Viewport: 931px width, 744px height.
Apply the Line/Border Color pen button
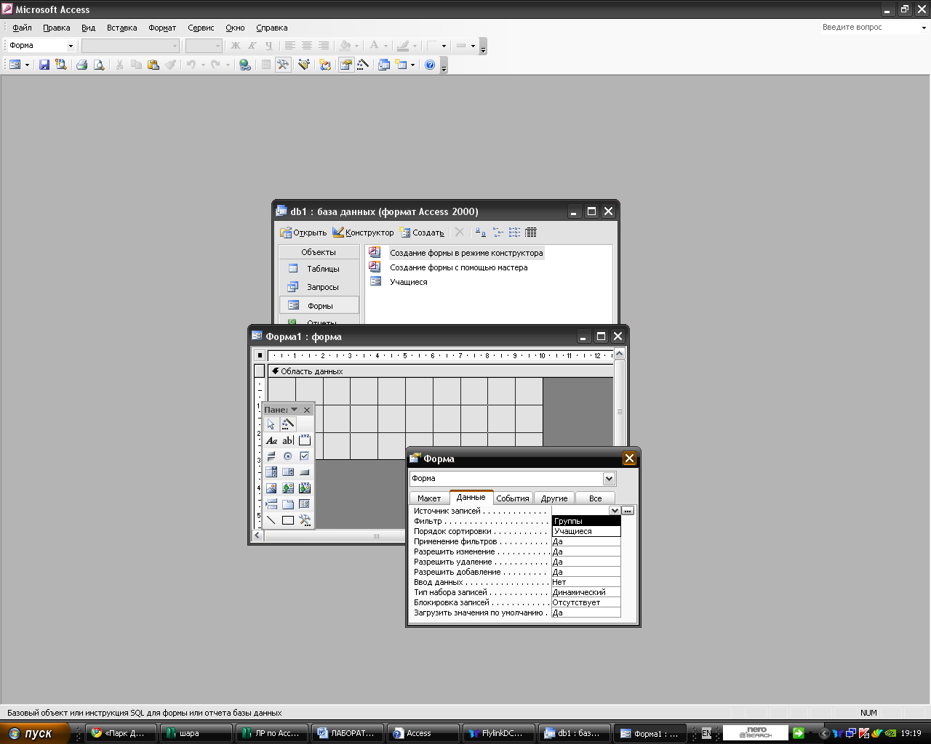coord(403,46)
